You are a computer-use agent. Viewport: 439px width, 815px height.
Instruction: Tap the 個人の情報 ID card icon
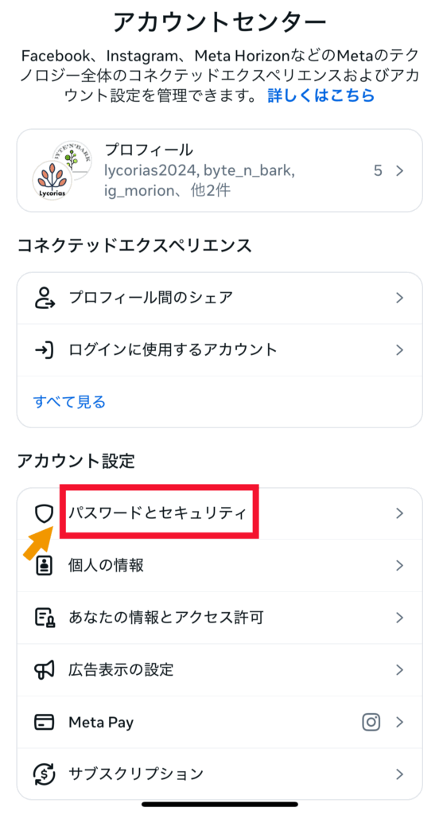coord(45,566)
